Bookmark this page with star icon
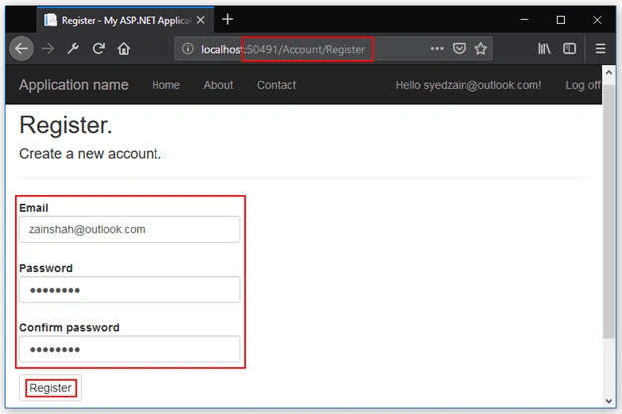 pyautogui.click(x=480, y=49)
